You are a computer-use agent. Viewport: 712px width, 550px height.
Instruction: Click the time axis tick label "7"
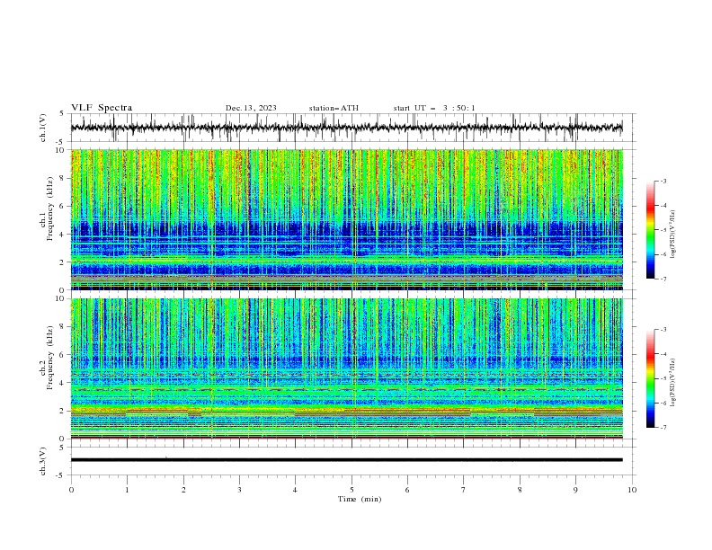point(464,490)
